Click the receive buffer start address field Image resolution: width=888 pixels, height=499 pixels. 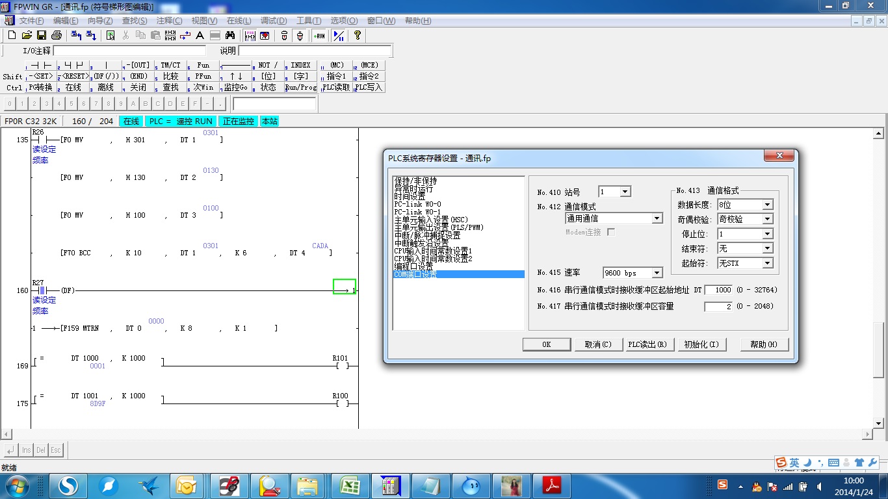click(718, 290)
